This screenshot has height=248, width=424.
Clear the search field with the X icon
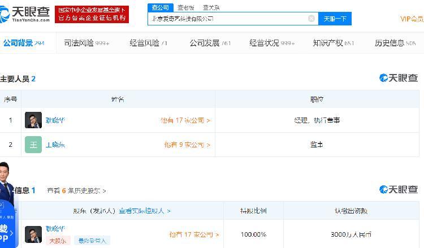point(311,19)
